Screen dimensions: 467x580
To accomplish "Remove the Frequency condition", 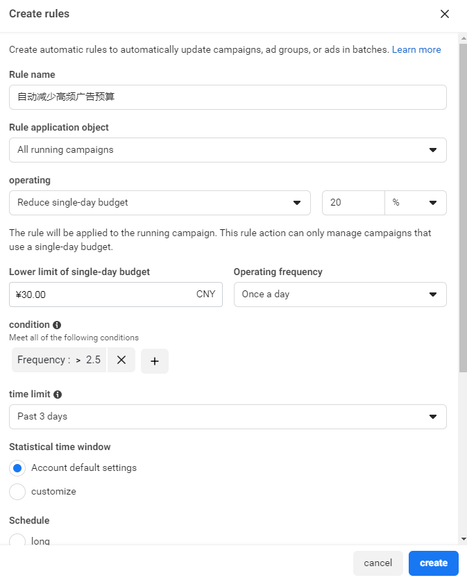I will 121,361.
